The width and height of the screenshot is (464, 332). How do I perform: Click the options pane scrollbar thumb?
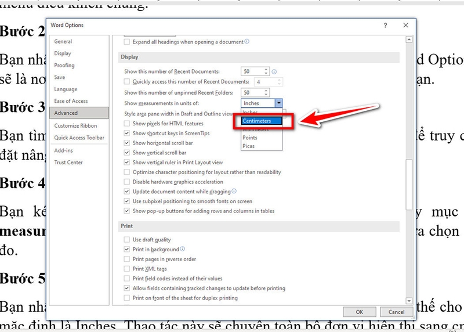coord(409,185)
